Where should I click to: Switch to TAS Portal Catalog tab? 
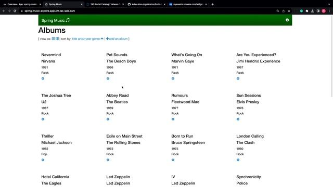[x=105, y=4]
